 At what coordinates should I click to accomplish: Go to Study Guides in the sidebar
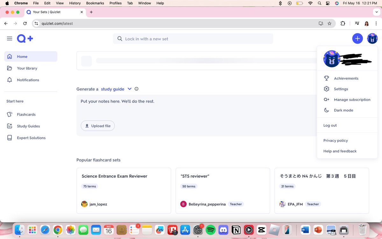pos(31,126)
